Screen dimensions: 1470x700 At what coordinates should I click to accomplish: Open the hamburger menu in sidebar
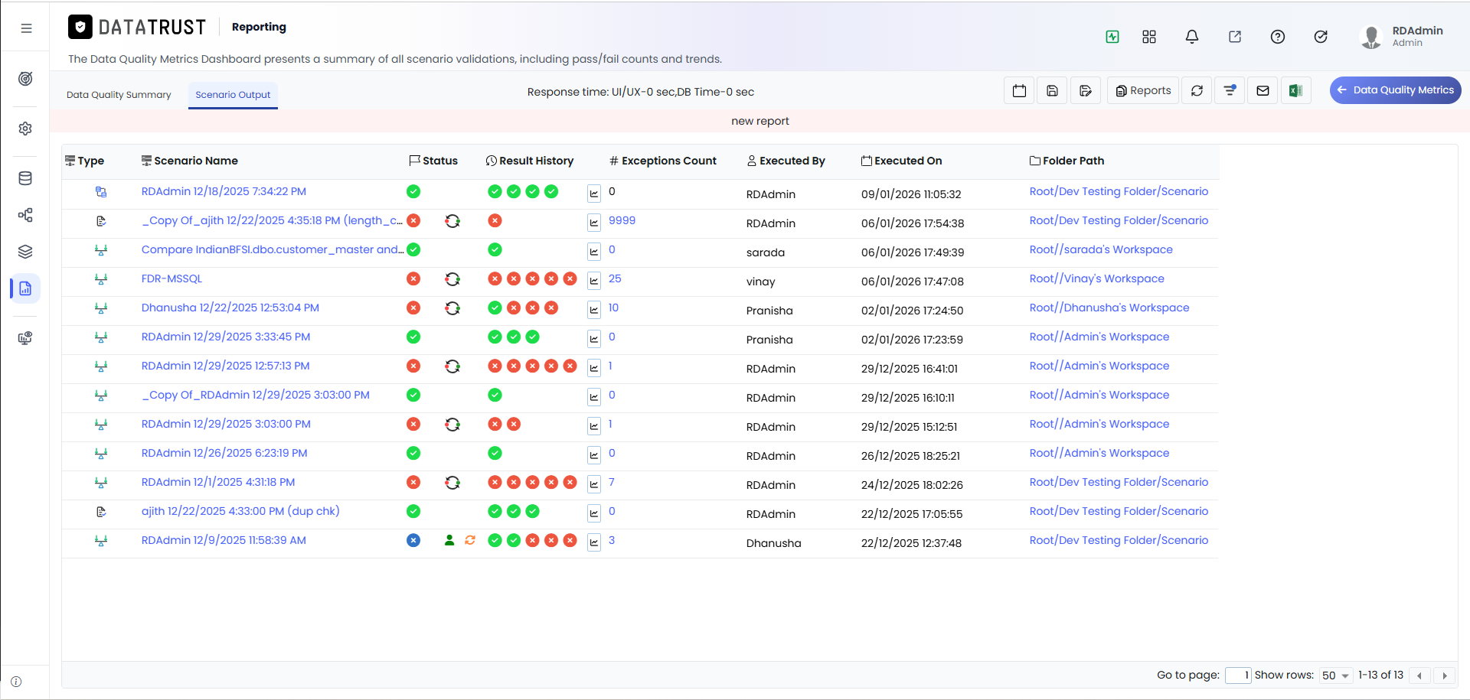pyautogui.click(x=26, y=28)
